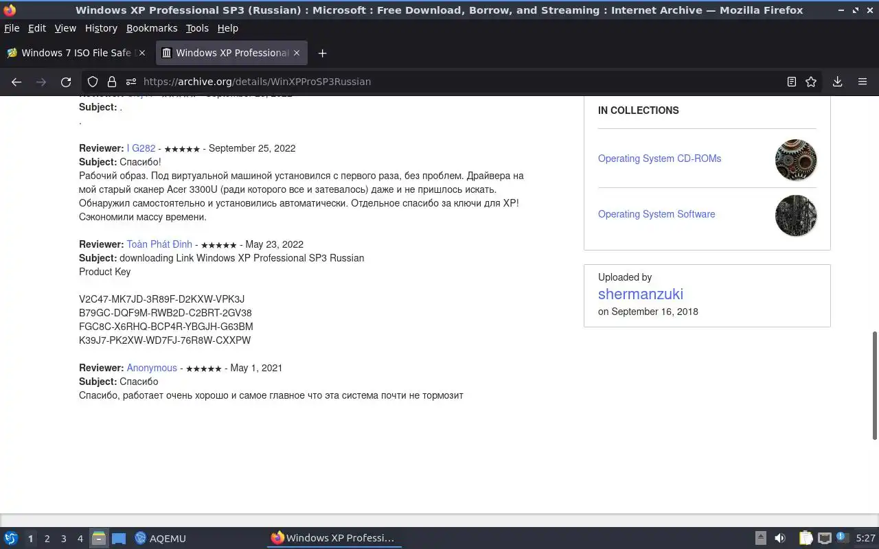
Task: Click the Operating System Software thumbnail
Action: tap(796, 215)
